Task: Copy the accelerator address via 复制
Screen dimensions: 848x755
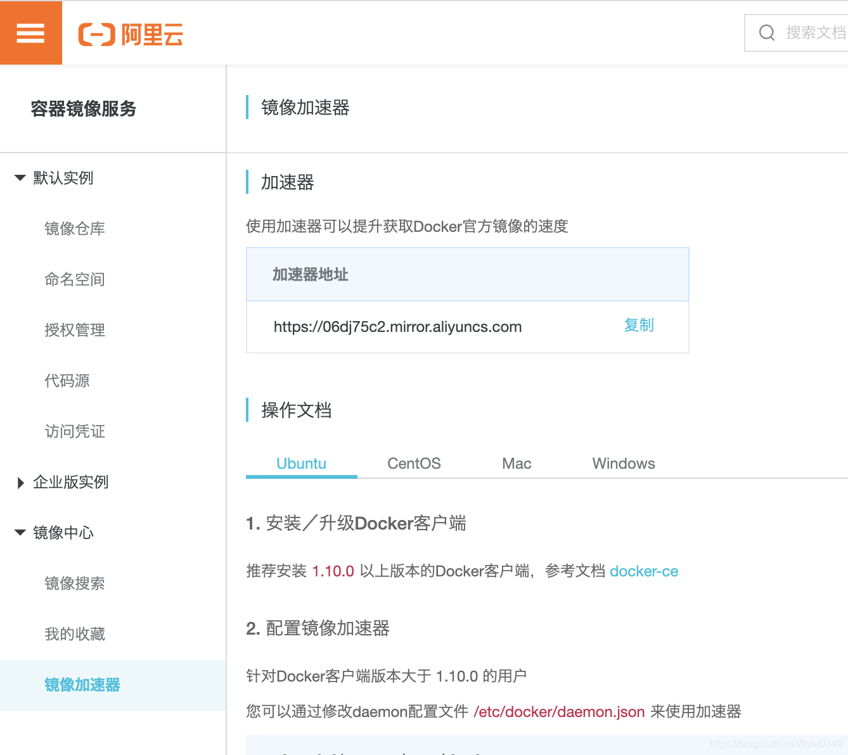Action: point(639,326)
